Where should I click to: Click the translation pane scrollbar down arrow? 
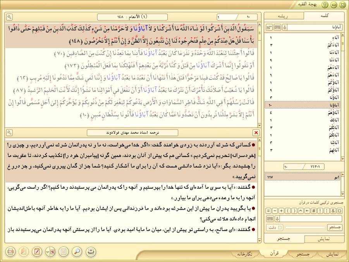coord(259,241)
